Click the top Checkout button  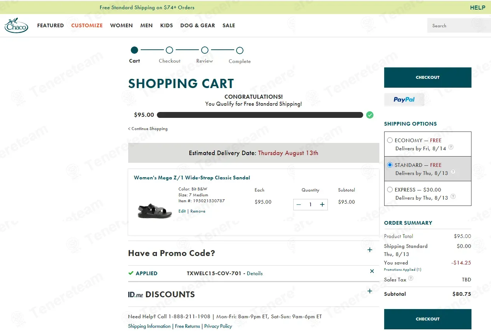point(428,77)
